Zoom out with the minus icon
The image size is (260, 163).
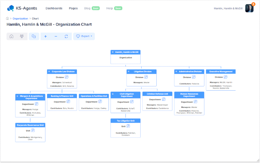pyautogui.click(x=56, y=37)
